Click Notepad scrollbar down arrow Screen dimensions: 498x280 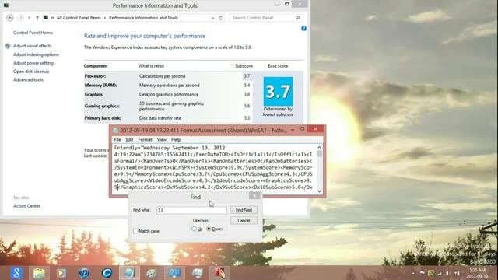[319, 191]
